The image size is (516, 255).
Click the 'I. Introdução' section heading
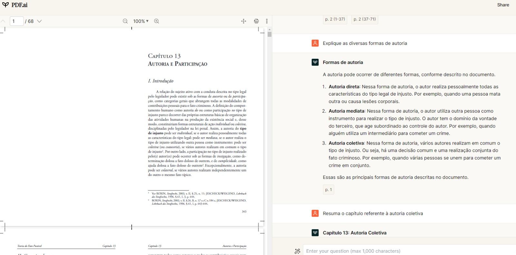[161, 81]
